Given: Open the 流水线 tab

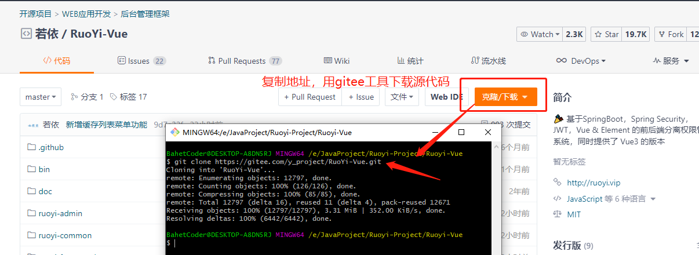Looking at the screenshot, I should [489, 61].
